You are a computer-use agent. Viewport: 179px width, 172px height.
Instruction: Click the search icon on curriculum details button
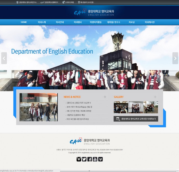tap(118, 119)
